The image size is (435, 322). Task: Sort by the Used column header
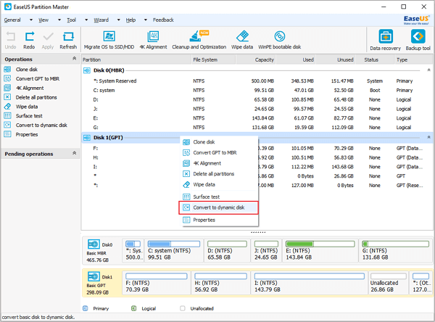[296, 59]
